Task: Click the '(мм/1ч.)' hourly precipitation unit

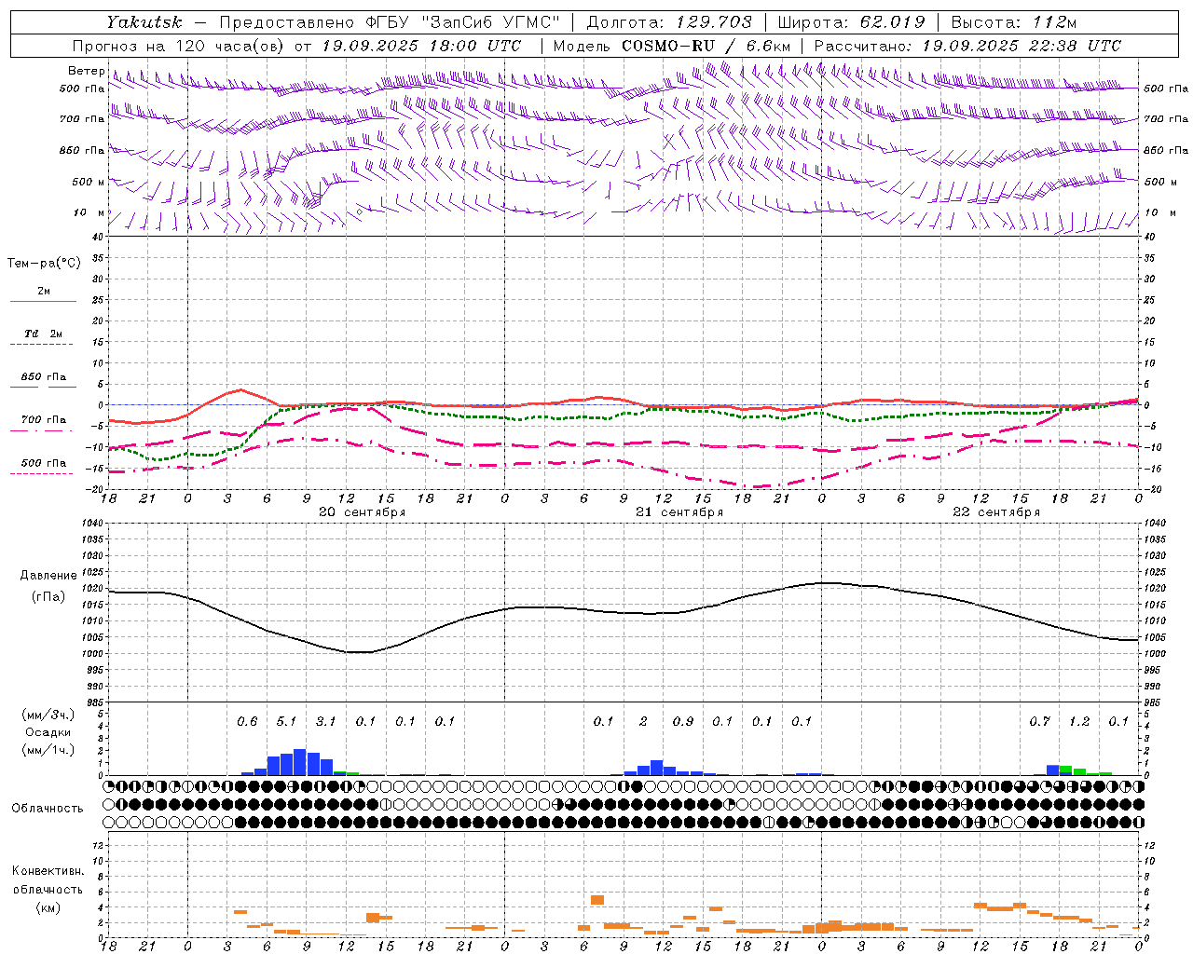Action: [x=48, y=750]
